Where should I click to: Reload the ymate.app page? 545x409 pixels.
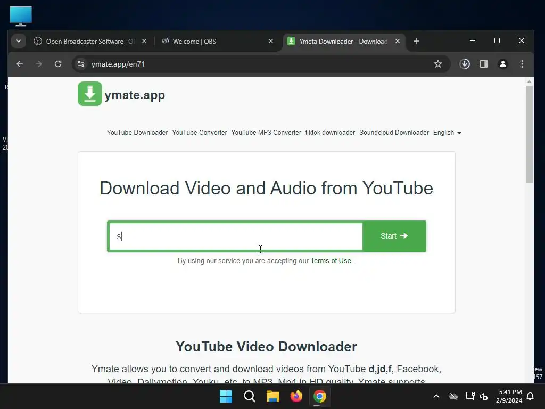58,64
